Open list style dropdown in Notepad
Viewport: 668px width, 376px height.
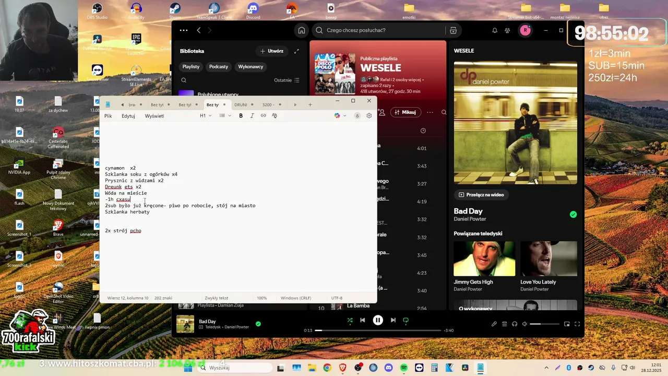tap(225, 115)
